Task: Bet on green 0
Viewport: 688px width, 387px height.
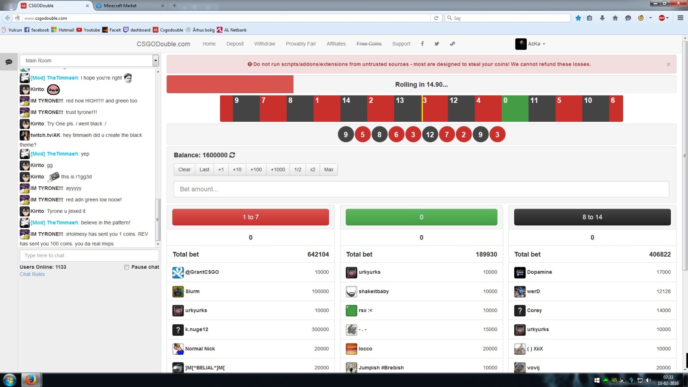Action: 421,217
